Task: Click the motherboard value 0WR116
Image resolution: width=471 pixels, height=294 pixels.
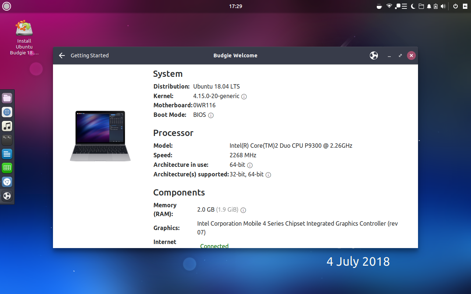Action: 205,105
